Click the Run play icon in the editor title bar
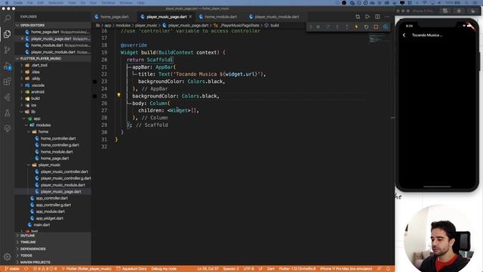483x272 pixels. point(368,17)
